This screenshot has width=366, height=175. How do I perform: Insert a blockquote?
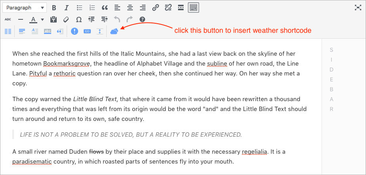click(x=105, y=8)
